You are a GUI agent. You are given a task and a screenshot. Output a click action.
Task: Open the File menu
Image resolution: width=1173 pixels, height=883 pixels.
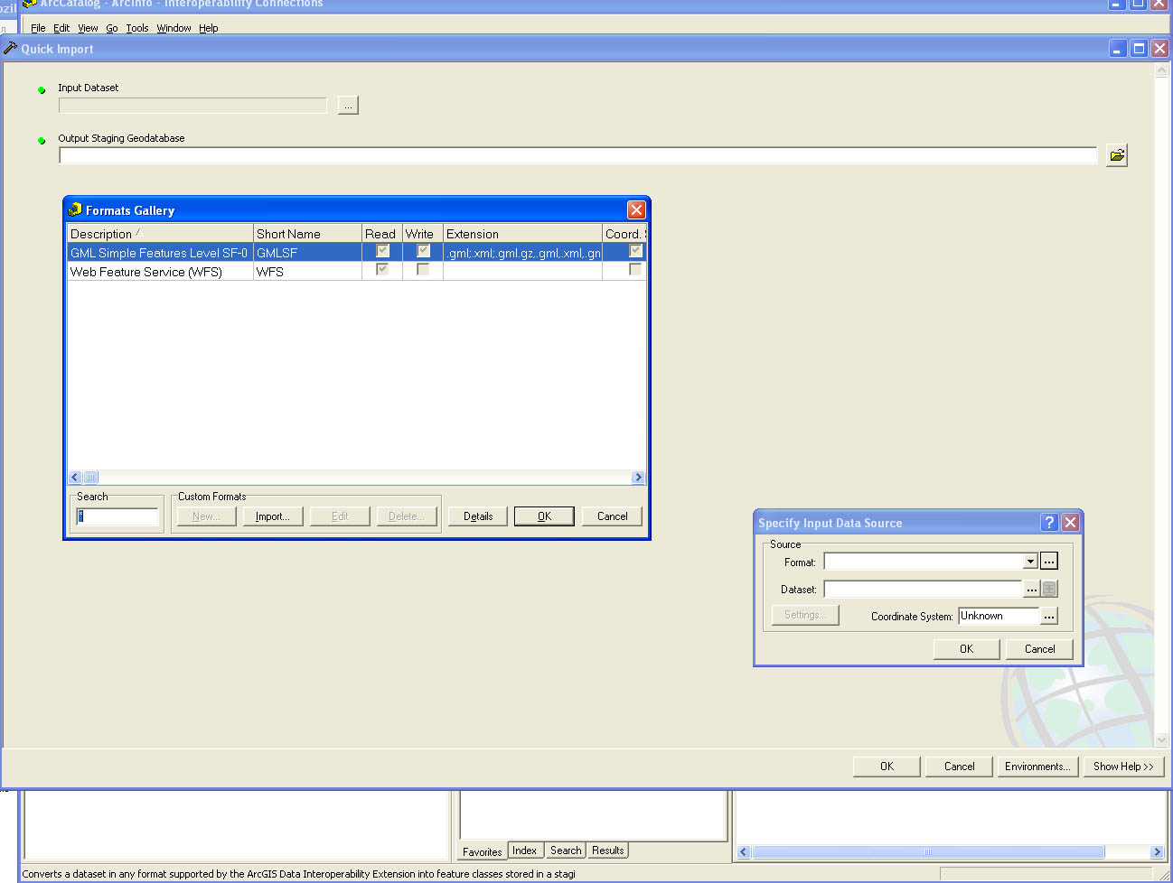38,28
